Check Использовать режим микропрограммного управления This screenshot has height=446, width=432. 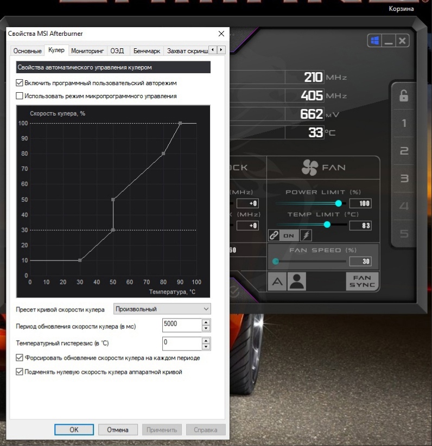20,96
